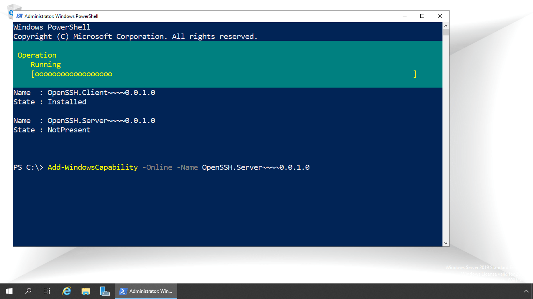533x299 pixels.
Task: Click the 'State : Installed' line
Action: click(50, 102)
